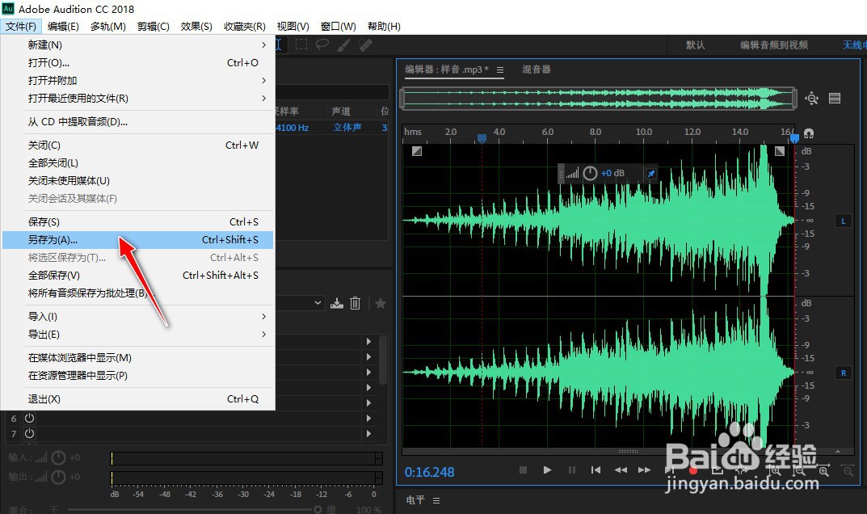Screen dimensions: 867x514
Task: Click the zoom navigator icon beside overview
Action: click(x=811, y=99)
